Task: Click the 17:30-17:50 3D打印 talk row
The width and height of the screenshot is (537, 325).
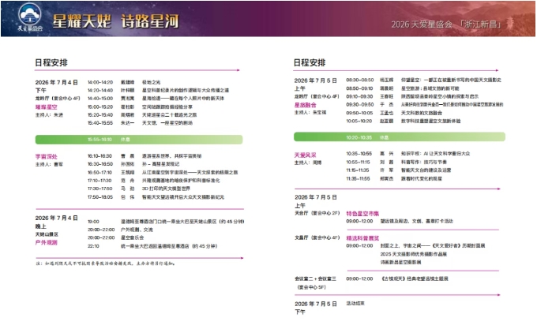Action: [139, 189]
